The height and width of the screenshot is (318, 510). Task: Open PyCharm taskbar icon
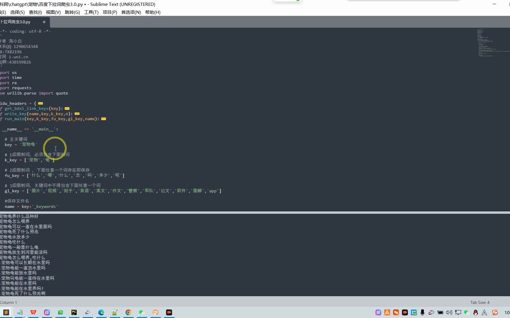tap(74, 312)
